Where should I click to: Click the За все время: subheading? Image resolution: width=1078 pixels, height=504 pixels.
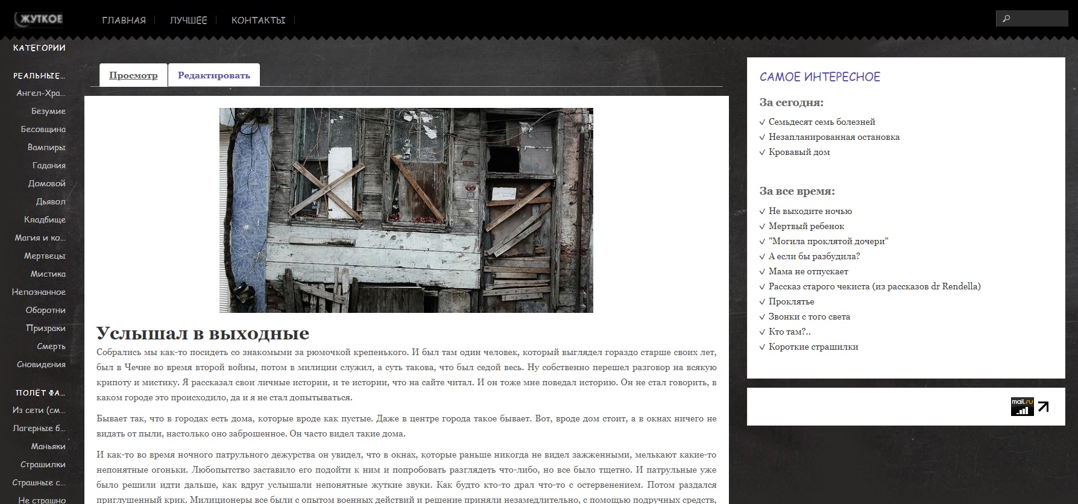797,191
